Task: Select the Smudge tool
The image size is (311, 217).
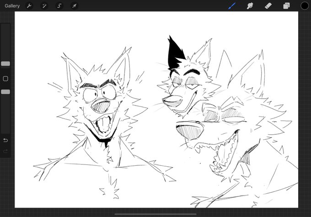Action: [x=250, y=6]
